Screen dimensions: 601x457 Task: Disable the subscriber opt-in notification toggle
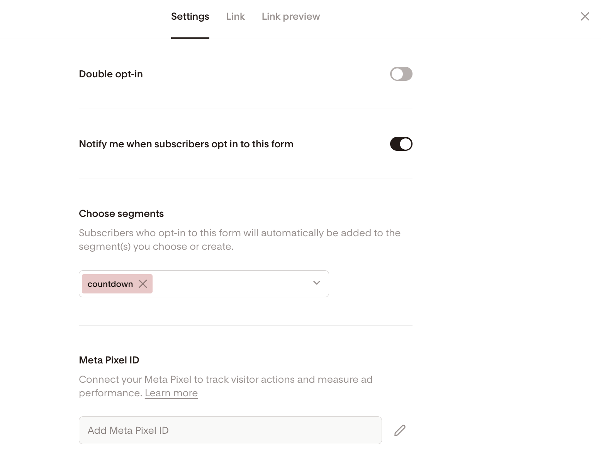[x=401, y=144]
